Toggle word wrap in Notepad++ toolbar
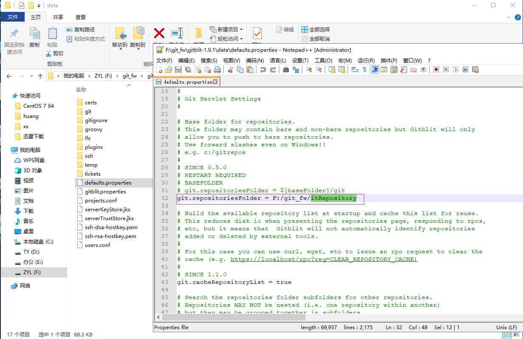The image size is (523, 339). point(354,70)
